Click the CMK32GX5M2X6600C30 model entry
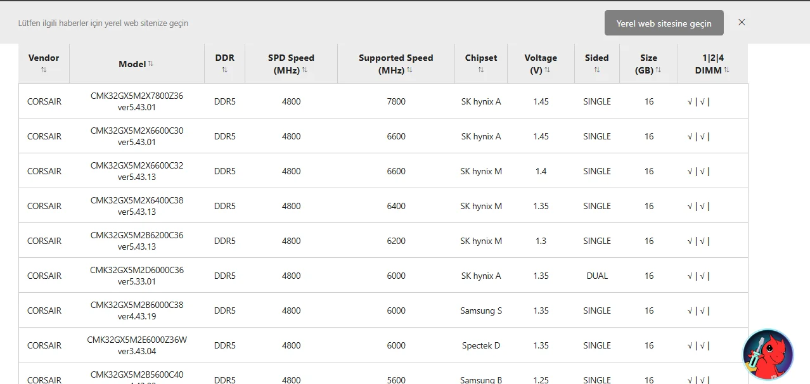The image size is (810, 384). tap(137, 136)
